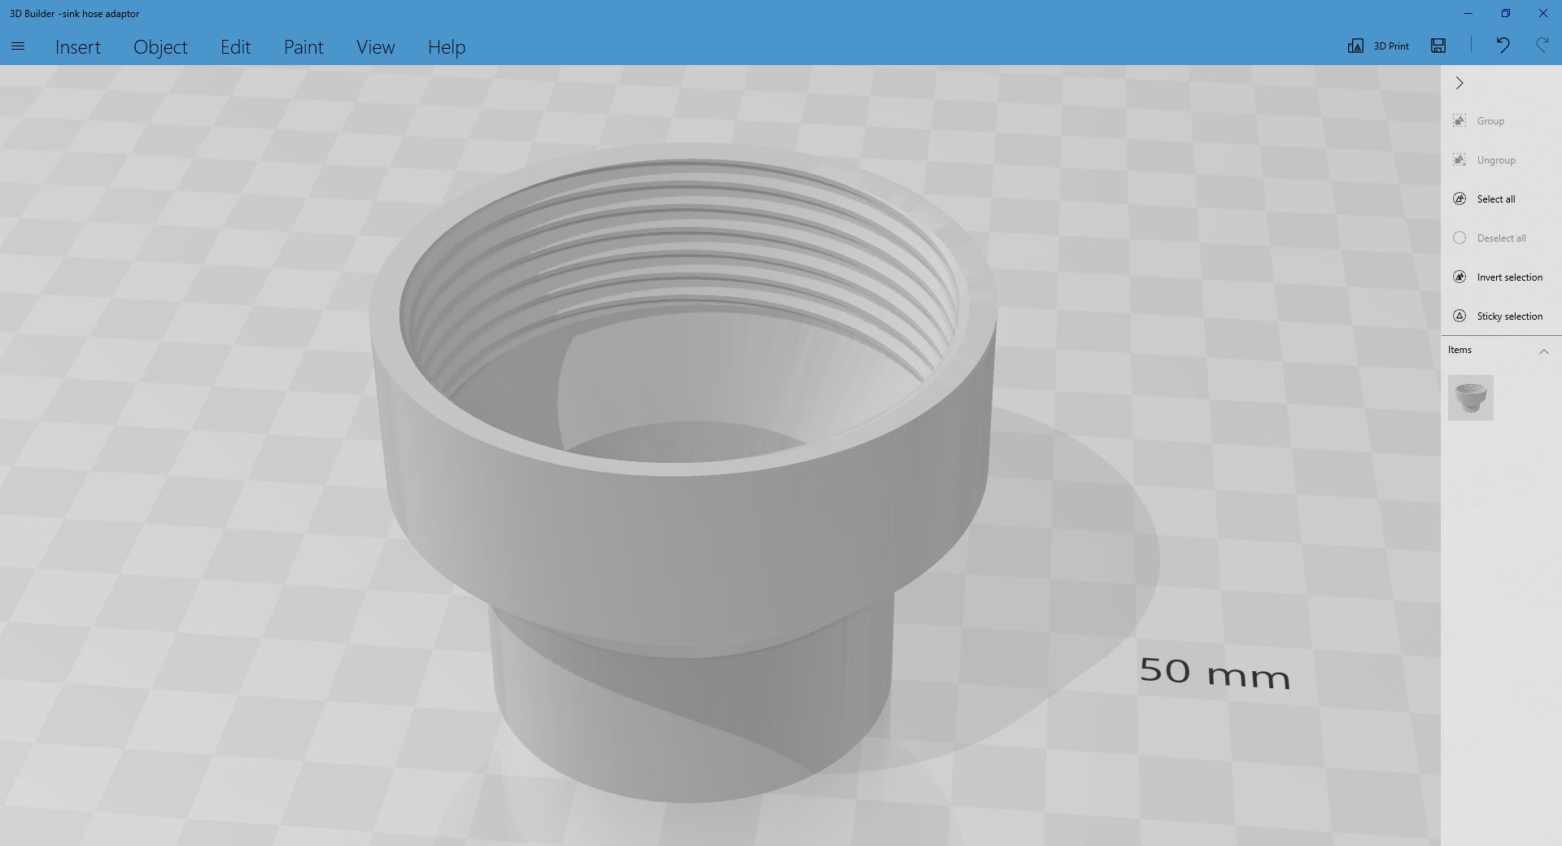Open the Object menu
Image resolution: width=1562 pixels, height=846 pixels.
tap(160, 47)
